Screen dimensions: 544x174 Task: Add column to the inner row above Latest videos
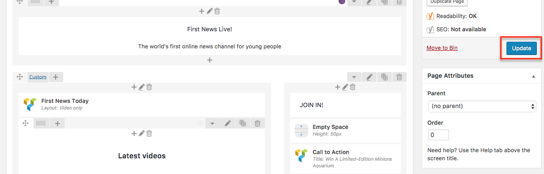pos(58,123)
